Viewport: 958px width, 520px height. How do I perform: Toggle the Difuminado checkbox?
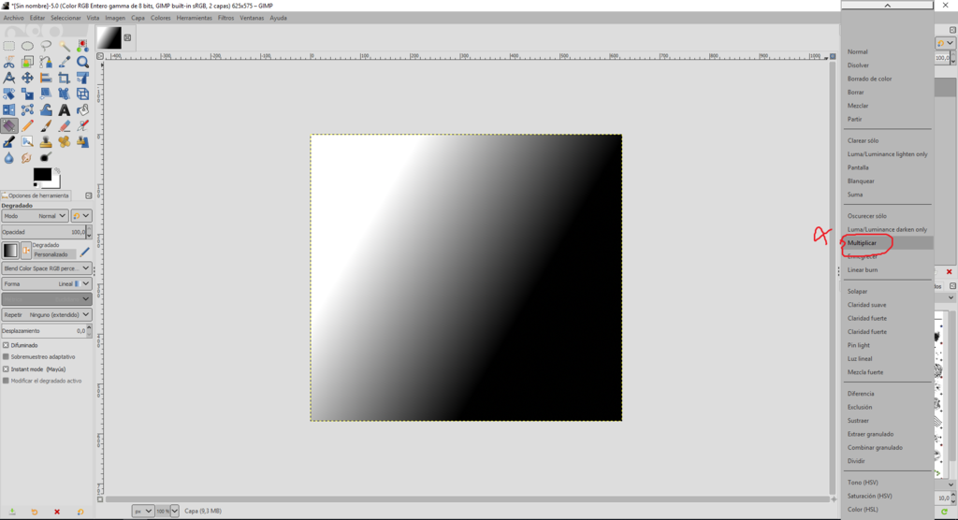click(7, 345)
